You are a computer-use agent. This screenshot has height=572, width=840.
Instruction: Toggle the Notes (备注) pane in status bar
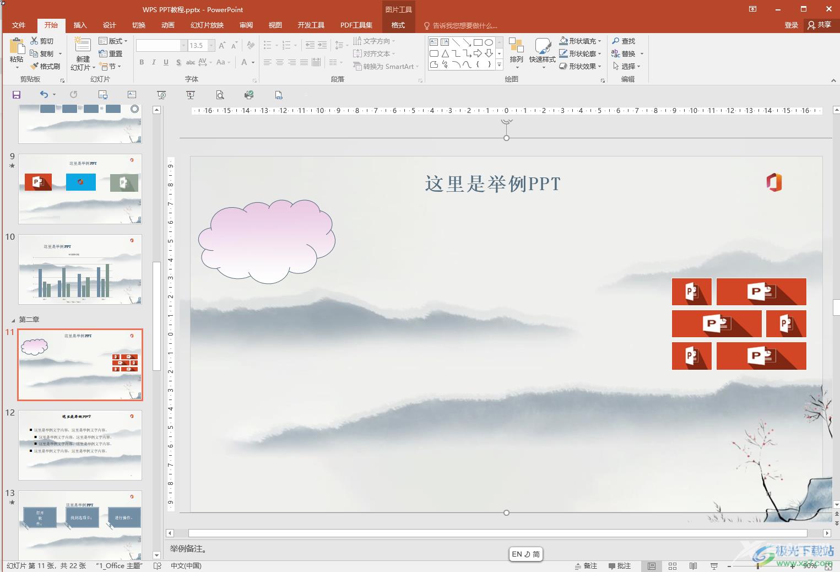click(586, 566)
